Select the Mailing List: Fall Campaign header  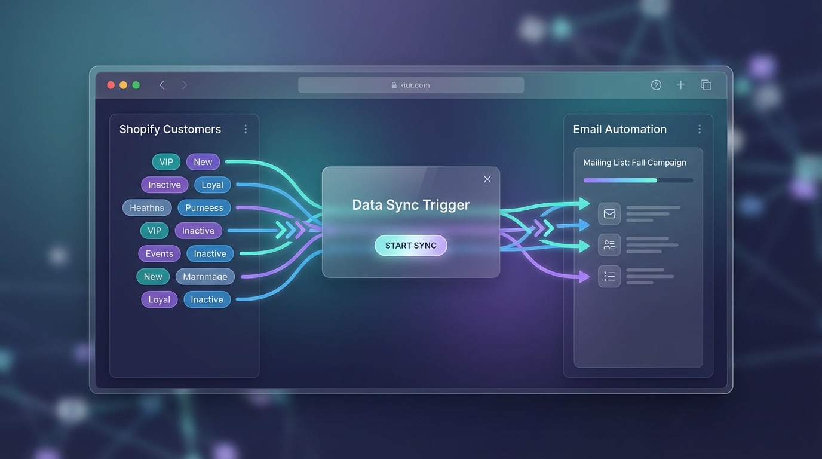click(635, 162)
